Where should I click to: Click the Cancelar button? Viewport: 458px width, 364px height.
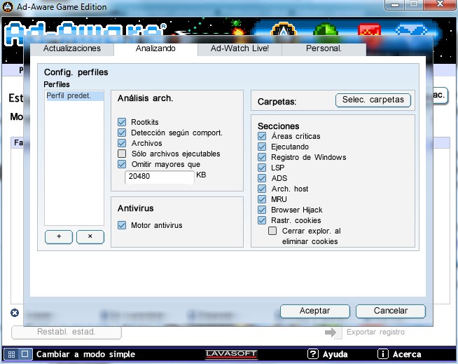tap(391, 311)
